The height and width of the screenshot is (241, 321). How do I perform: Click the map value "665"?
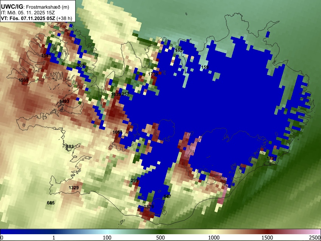pos(51,203)
